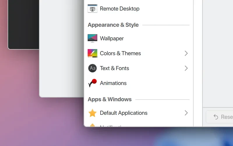Screen dimensions: 233x146
Task: Click the partially visible Notifications bell icon
Action: tap(92, 125)
